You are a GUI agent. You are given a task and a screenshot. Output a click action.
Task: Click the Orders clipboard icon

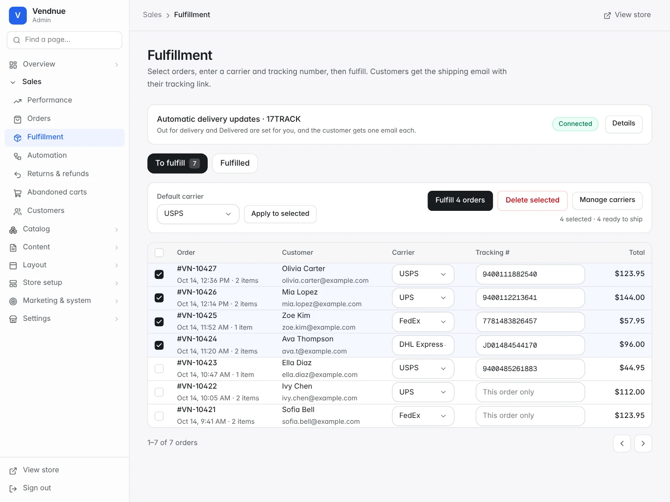click(18, 119)
